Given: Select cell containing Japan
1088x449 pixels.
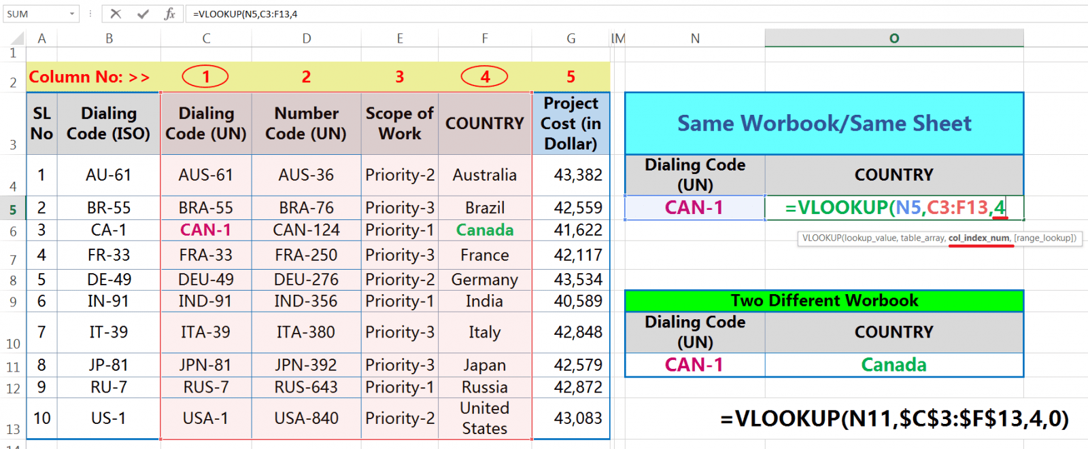Looking at the screenshot, I should click(x=485, y=365).
